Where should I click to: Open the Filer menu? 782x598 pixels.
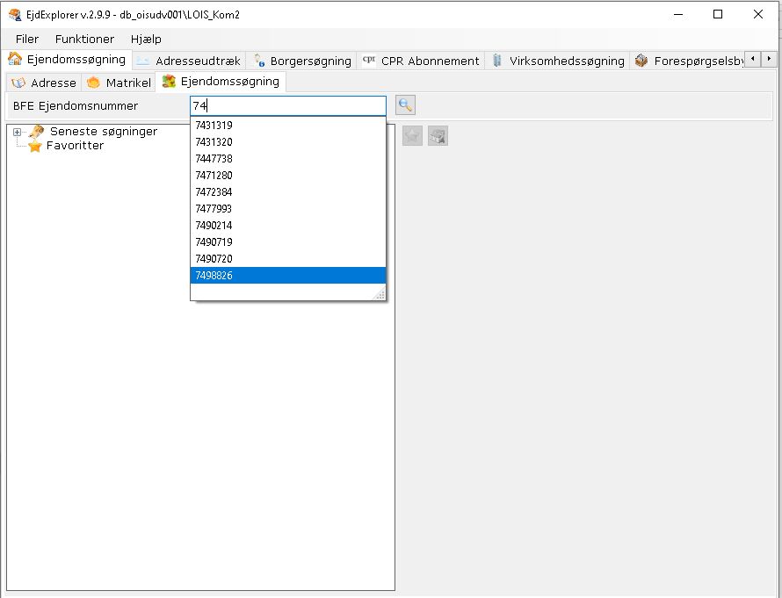[x=27, y=39]
